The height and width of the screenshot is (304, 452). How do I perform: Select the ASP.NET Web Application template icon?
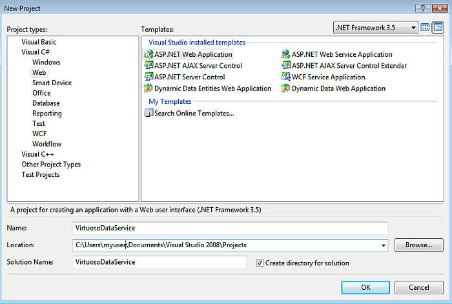pos(149,55)
